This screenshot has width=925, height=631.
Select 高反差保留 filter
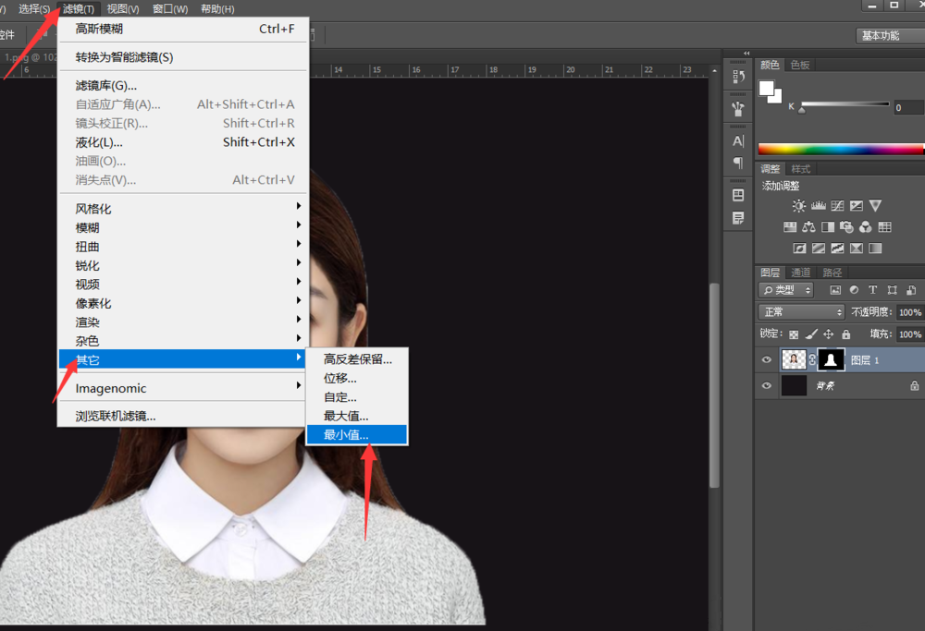[358, 359]
